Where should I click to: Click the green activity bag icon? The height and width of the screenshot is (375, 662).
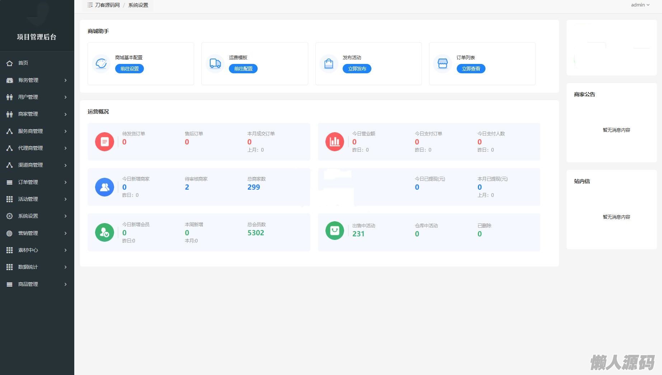(x=334, y=230)
